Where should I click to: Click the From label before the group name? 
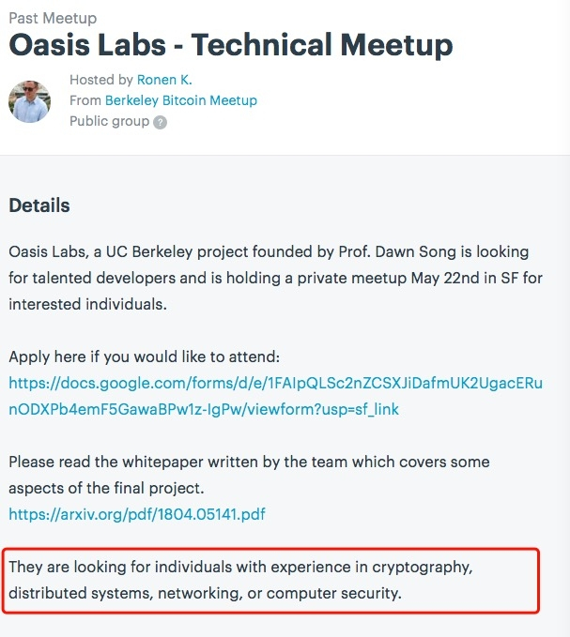85,100
